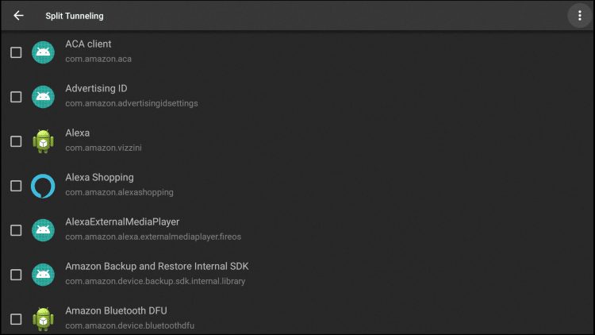
Task: Click the Advertising ID app icon
Action: tap(43, 97)
